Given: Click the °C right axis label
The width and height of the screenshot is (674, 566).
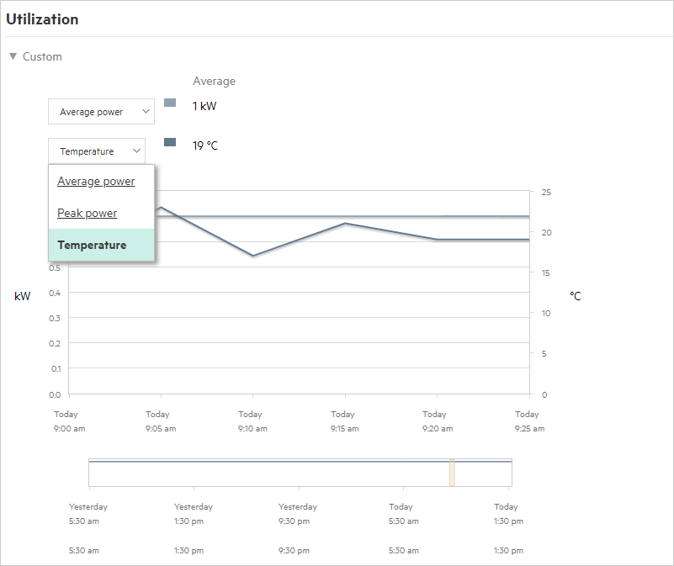Looking at the screenshot, I should pyautogui.click(x=575, y=296).
